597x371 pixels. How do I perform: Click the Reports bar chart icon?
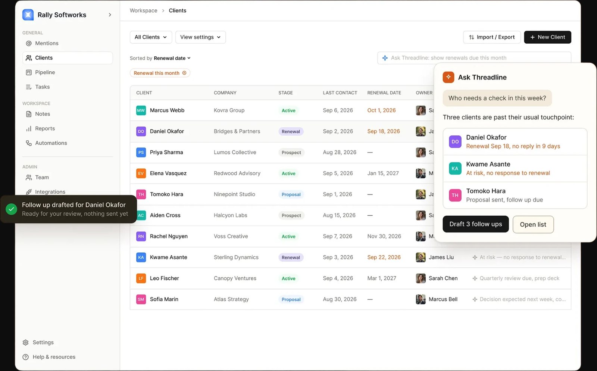29,129
